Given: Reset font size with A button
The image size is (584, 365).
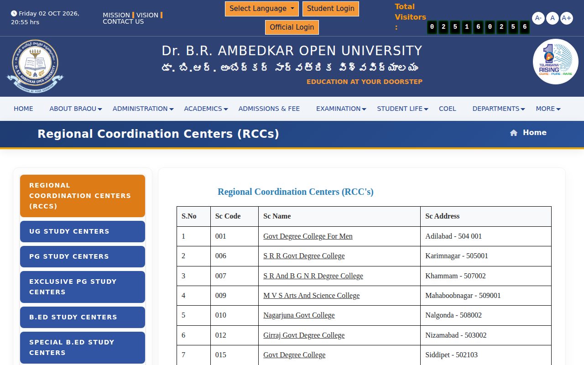Looking at the screenshot, I should click(553, 18).
